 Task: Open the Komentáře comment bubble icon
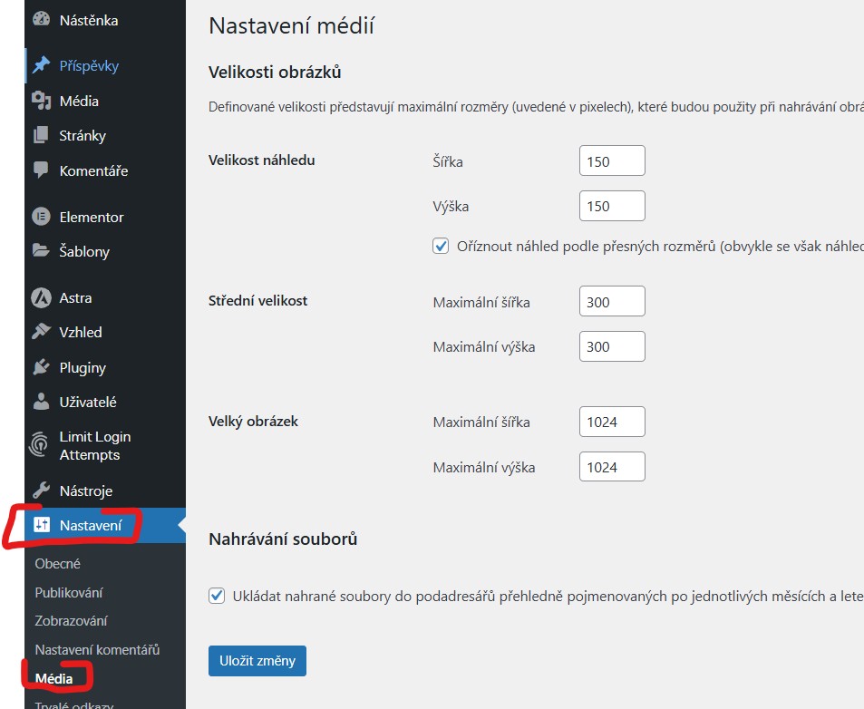pos(39,170)
